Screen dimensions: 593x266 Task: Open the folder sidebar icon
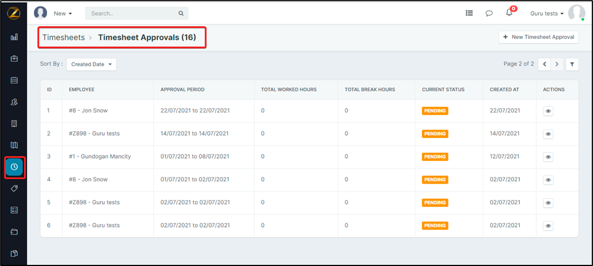[x=14, y=231]
